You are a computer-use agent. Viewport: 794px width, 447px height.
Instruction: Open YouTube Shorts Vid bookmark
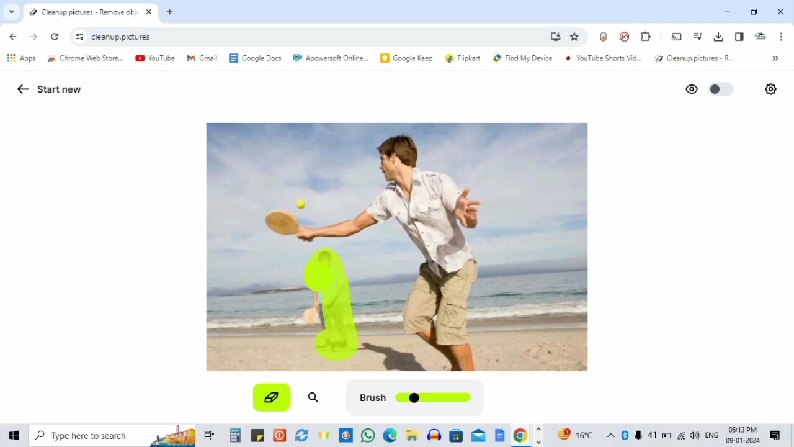pyautogui.click(x=603, y=58)
